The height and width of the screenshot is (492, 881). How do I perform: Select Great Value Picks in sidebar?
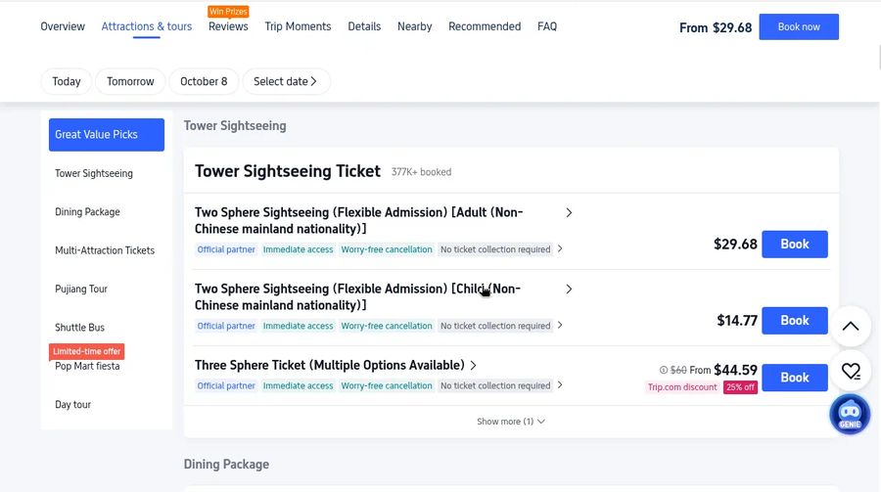tap(107, 135)
